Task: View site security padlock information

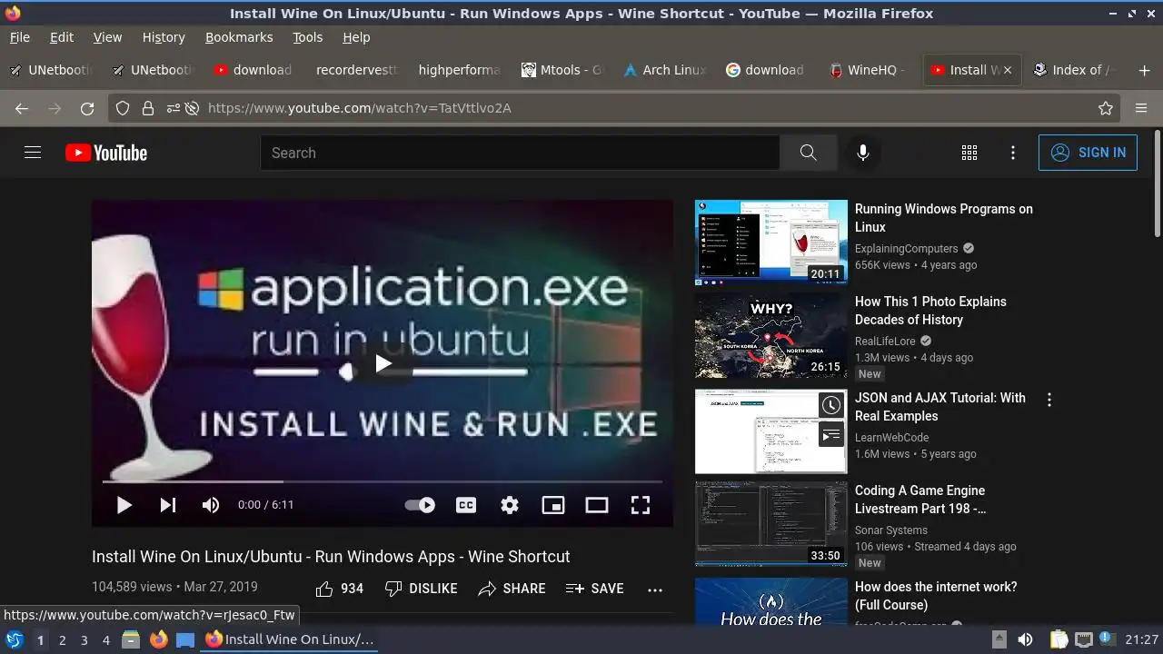Action: coord(147,108)
